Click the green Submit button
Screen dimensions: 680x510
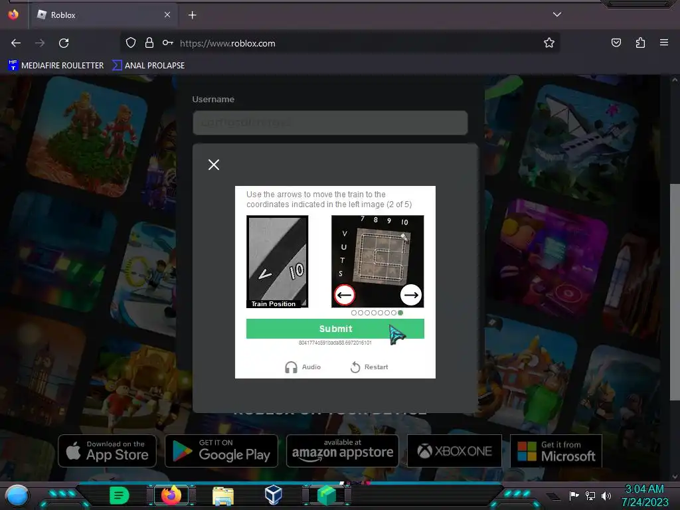[x=335, y=329]
